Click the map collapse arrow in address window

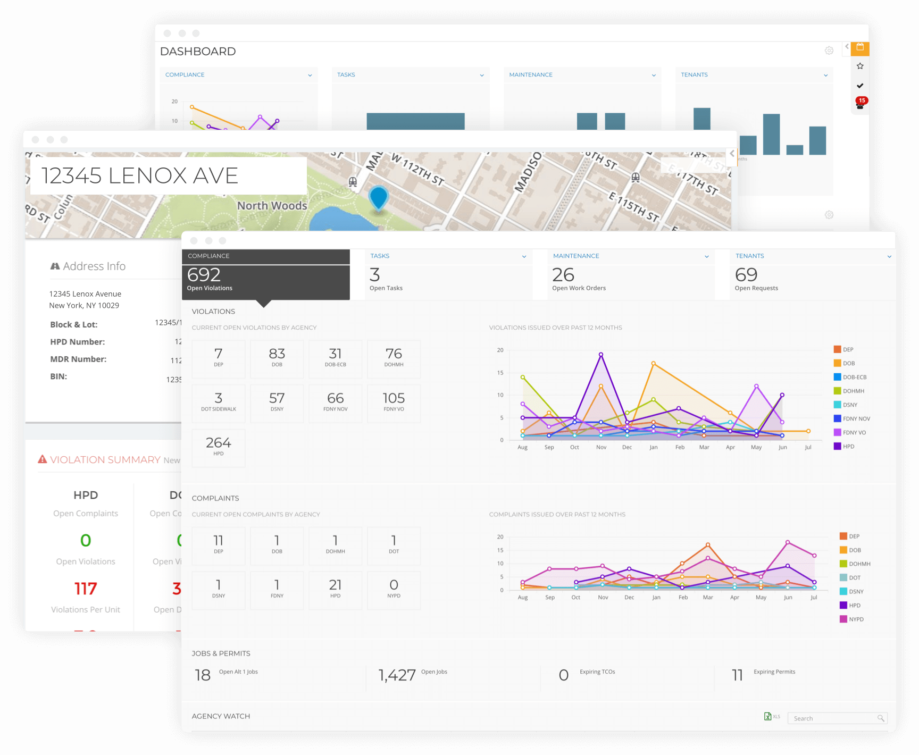732,154
